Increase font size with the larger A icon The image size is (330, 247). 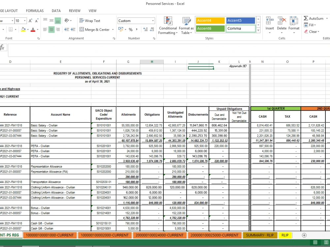tap(30, 20)
